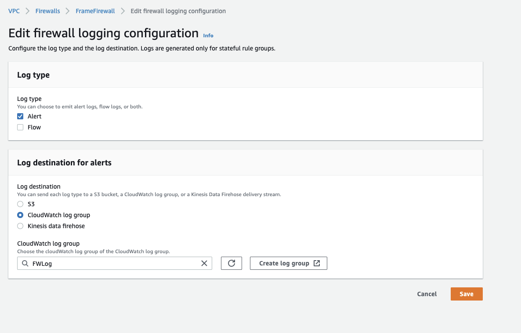This screenshot has height=333, width=521.
Task: Click the breadcrumb chevron after FrameFirewall
Action: click(x=123, y=11)
